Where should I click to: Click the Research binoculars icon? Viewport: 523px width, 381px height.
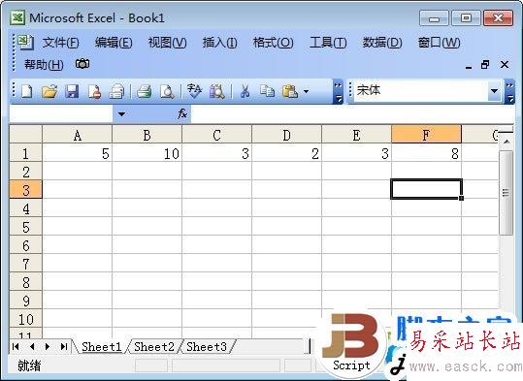click(x=216, y=91)
